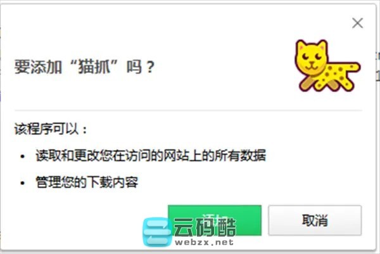This screenshot has width=380, height=254.
Task: Confirm by clicking the green 添加 button
Action: coord(215,220)
